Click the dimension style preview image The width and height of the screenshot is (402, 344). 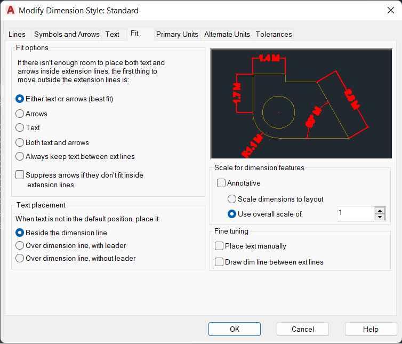[301, 103]
